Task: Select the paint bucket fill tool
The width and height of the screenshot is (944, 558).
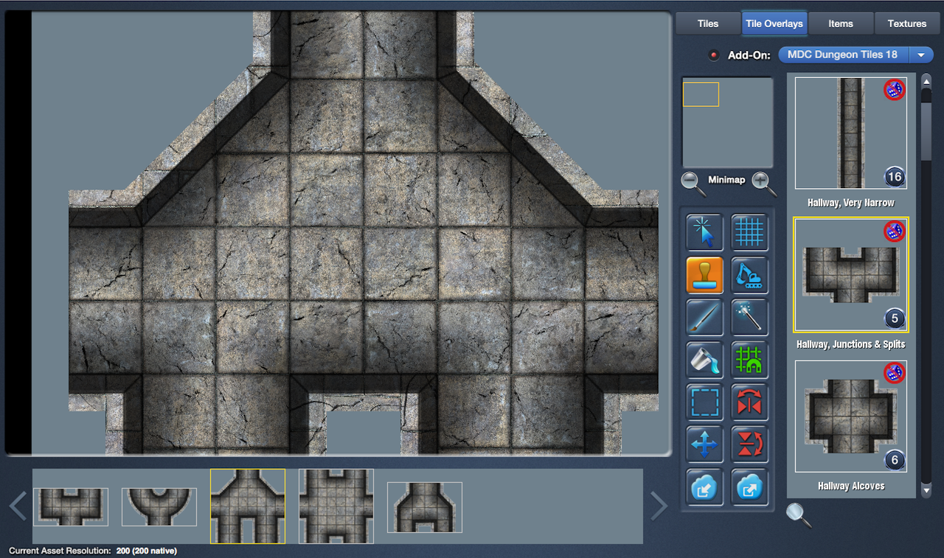Action: (704, 360)
